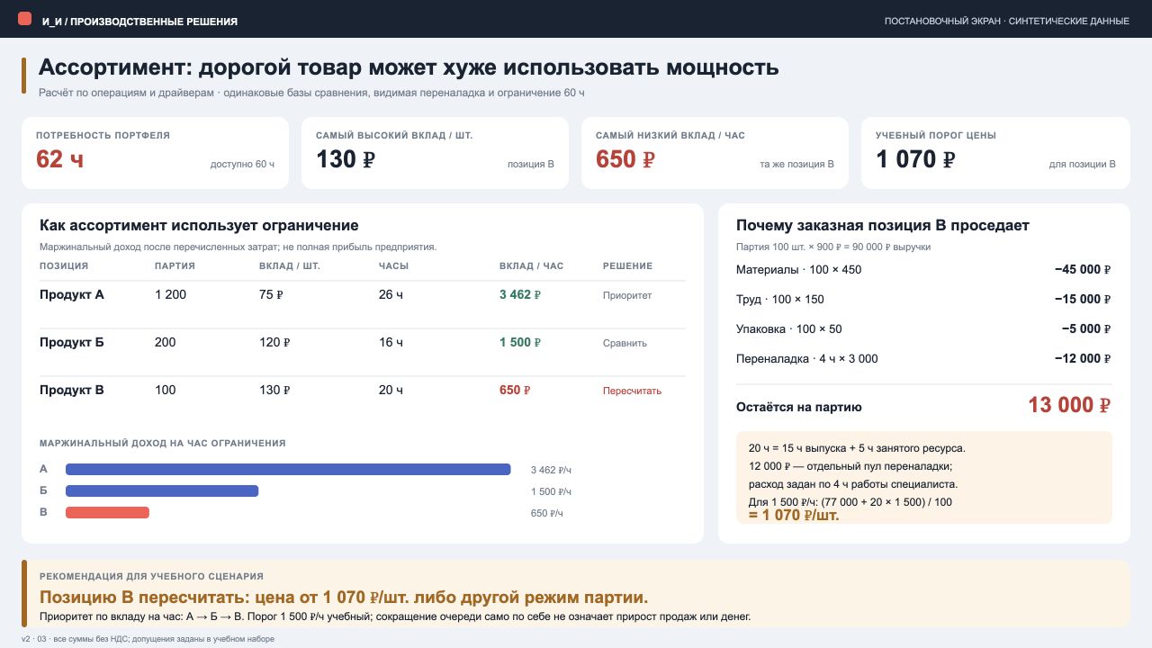Image resolution: width=1152 pixels, height=648 pixels.
Task: Click the 'ВКЛАД / ШТ.' column header
Action: [x=290, y=266]
